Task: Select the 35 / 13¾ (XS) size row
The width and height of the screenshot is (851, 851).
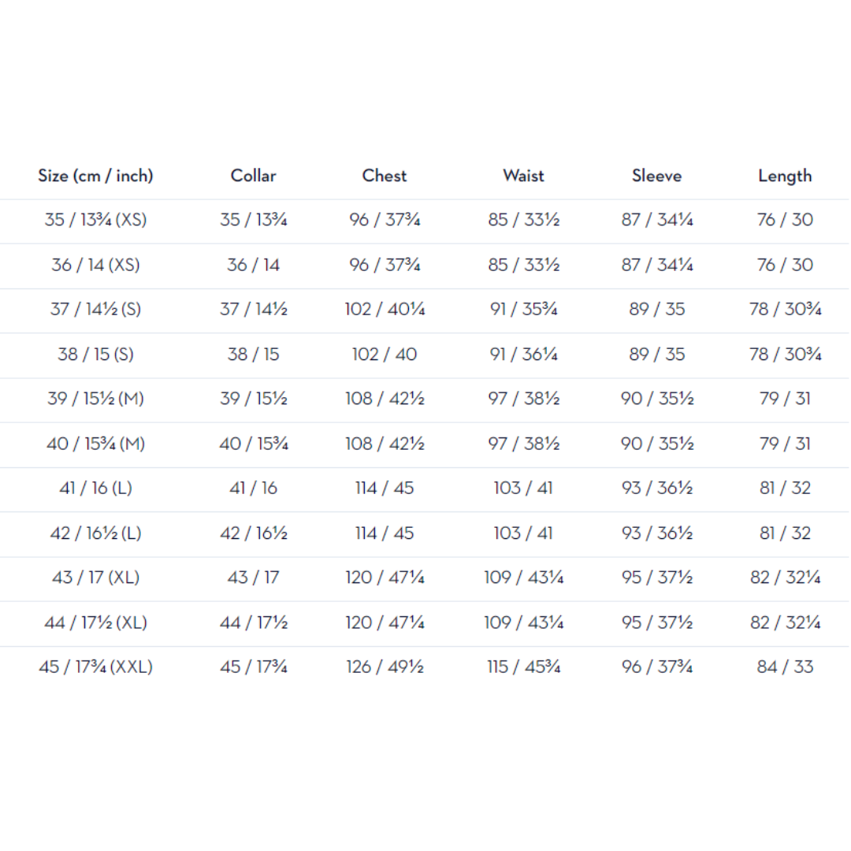Action: (425, 221)
